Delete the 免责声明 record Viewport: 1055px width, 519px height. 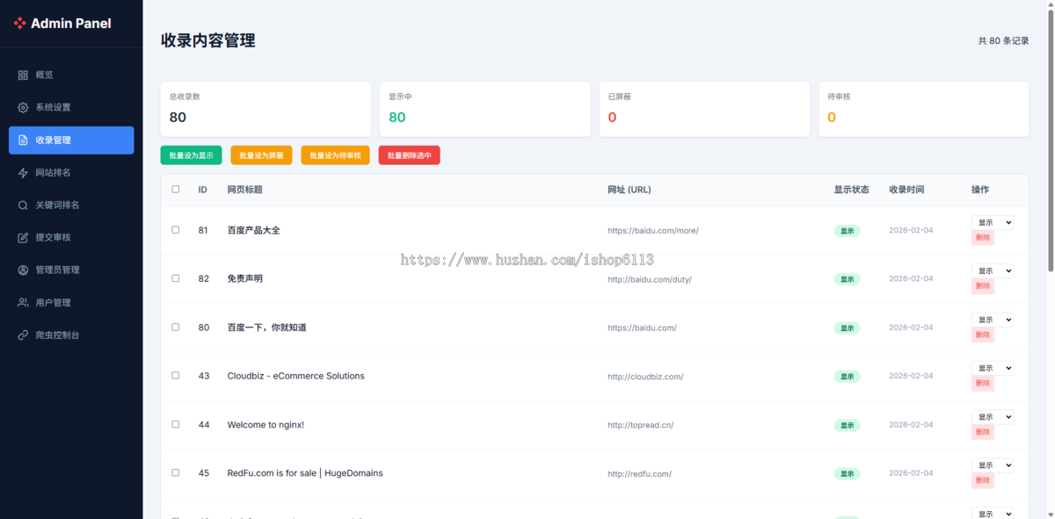coord(983,286)
